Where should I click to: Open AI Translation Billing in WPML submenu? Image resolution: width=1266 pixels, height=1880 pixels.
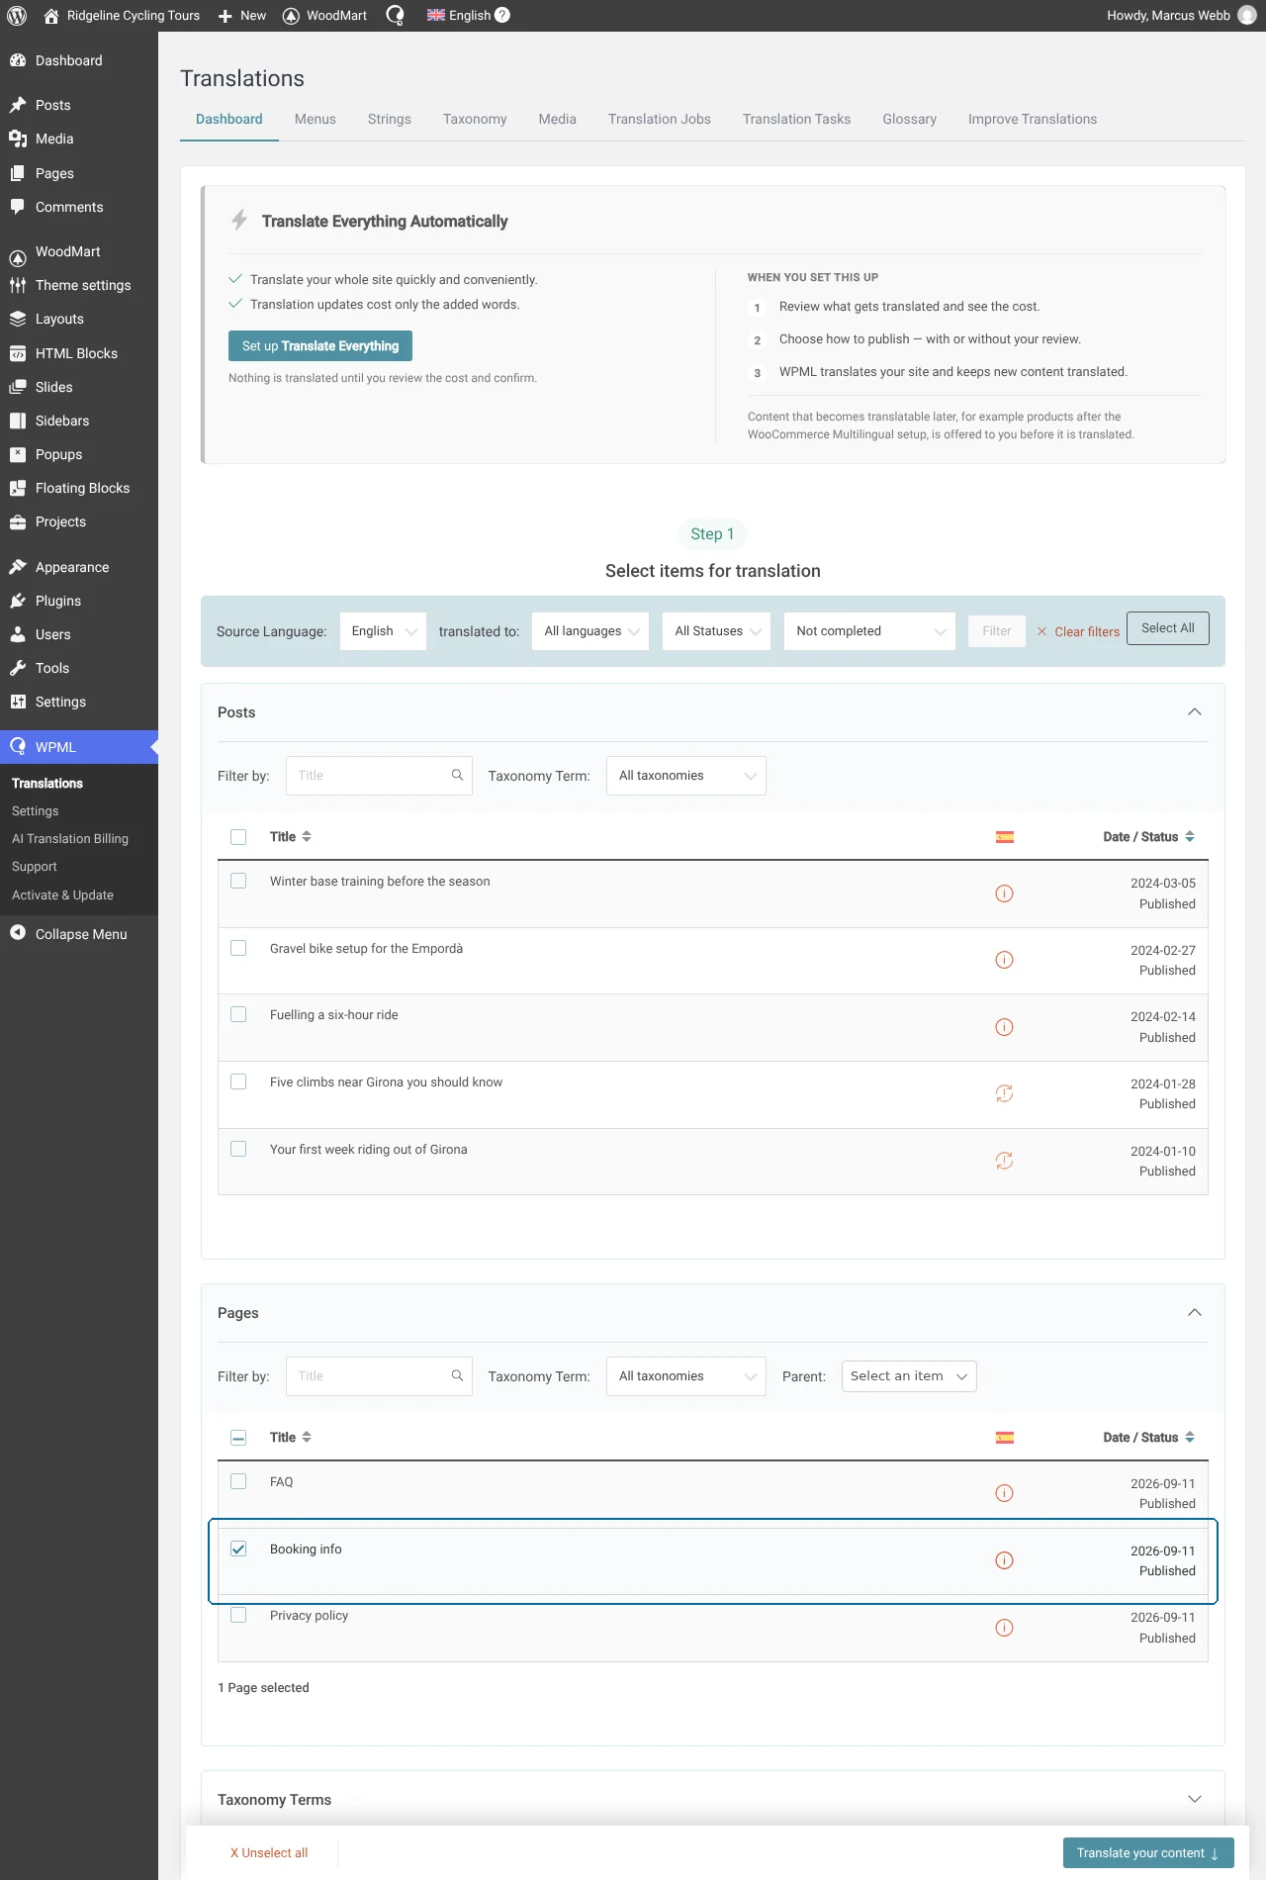[x=70, y=838]
